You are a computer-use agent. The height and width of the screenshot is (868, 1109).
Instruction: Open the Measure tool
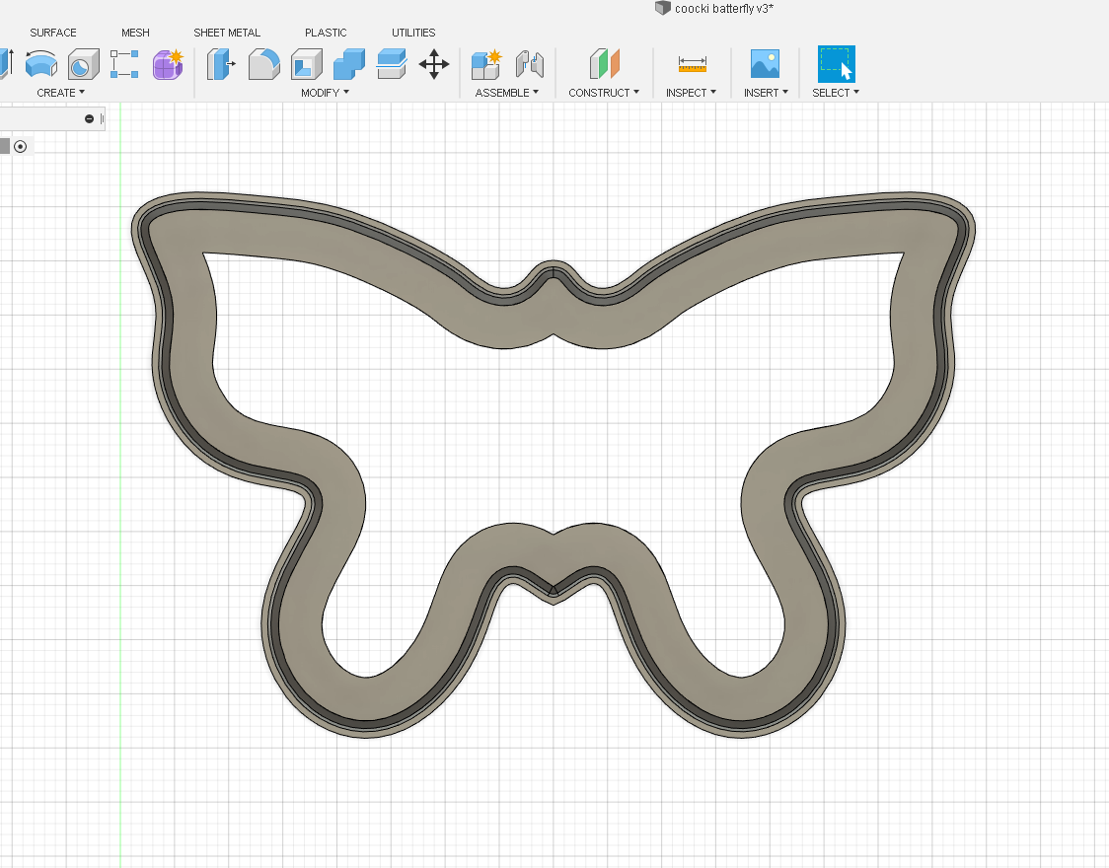[x=692, y=64]
